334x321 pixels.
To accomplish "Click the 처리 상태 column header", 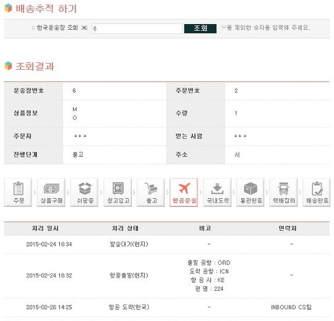I will tap(126, 228).
